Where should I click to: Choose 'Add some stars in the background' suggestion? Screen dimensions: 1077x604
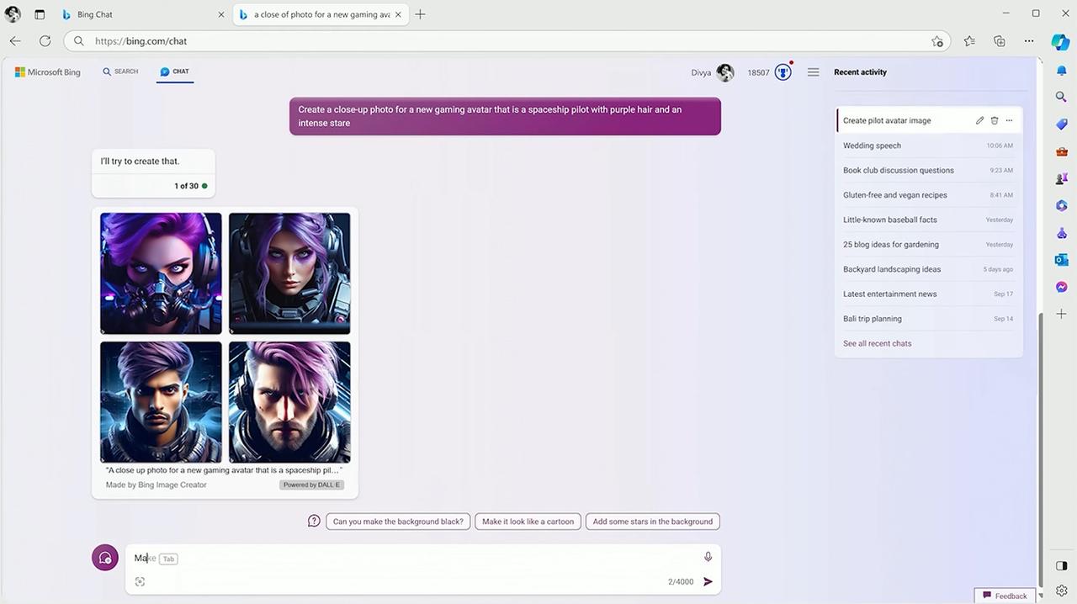click(x=653, y=522)
